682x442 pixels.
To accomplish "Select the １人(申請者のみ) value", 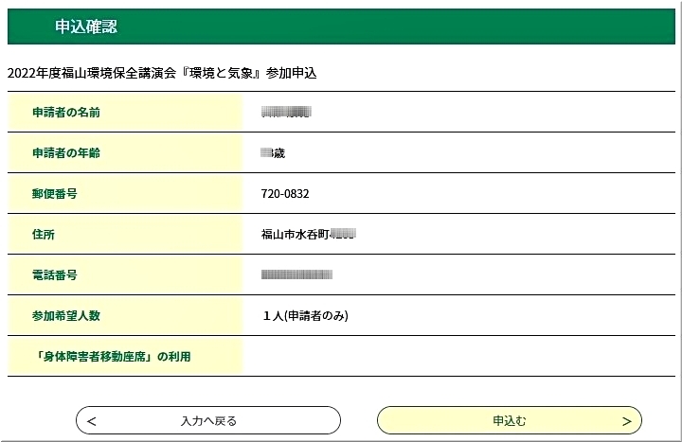I will point(306,316).
